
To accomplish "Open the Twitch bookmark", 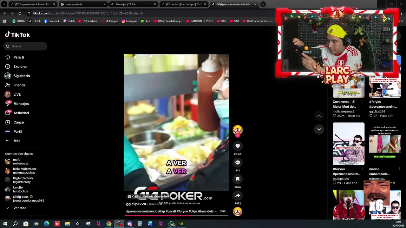I will click(x=69, y=21).
